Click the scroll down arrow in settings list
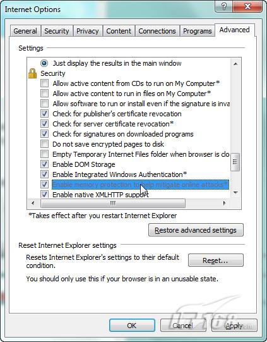 pos(235,192)
